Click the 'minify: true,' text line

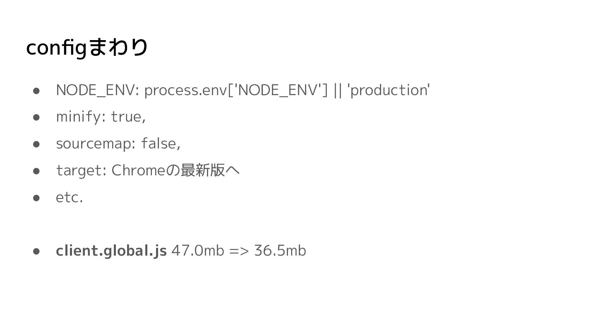[x=101, y=117]
